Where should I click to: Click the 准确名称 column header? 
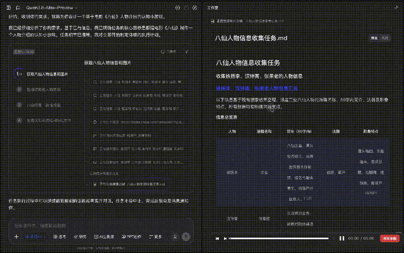pos(264,131)
